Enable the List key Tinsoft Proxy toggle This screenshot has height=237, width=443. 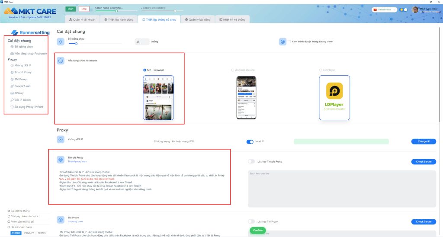click(251, 161)
